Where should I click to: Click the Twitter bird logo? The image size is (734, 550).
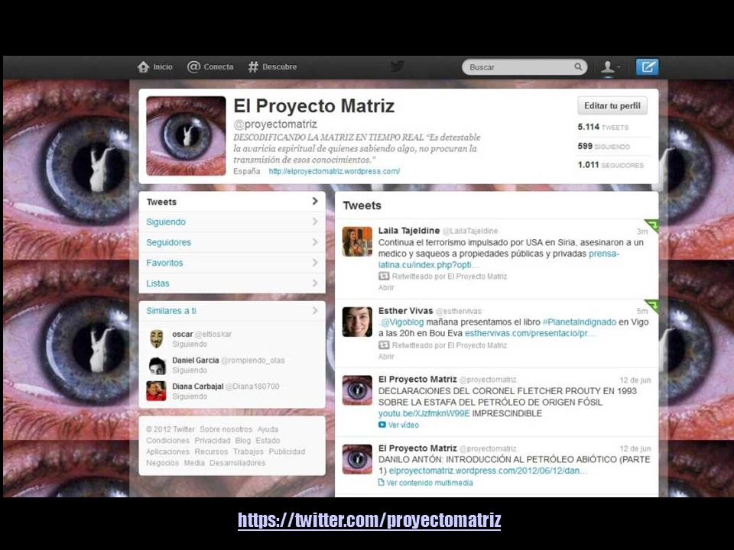[x=397, y=66]
